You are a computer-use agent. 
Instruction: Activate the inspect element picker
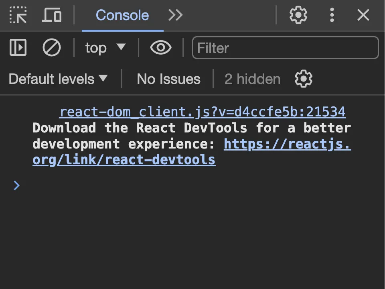point(18,15)
